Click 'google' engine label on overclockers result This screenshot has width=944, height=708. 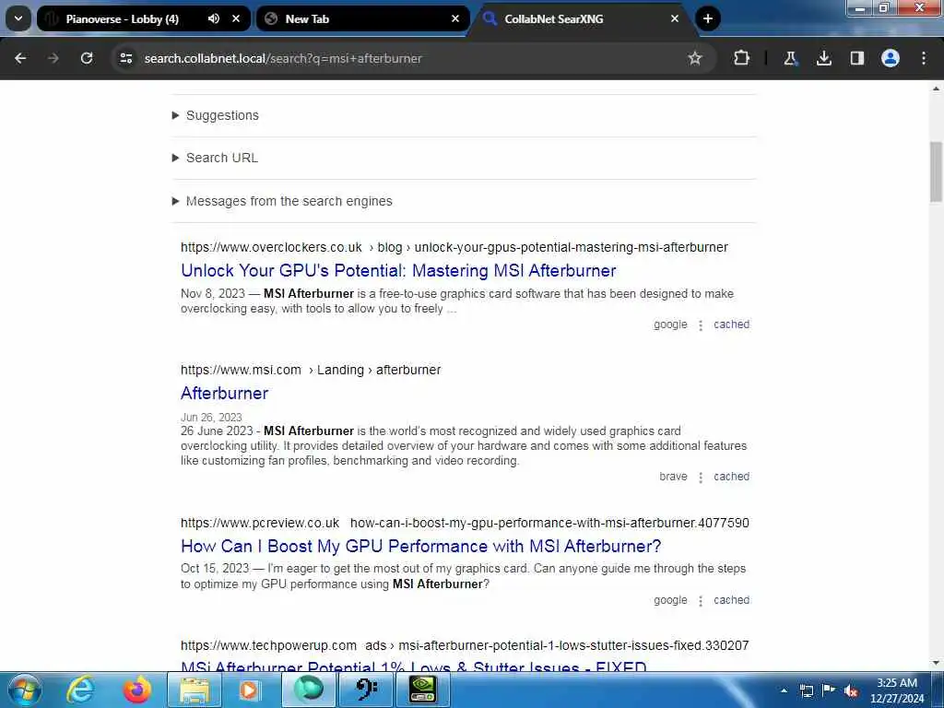pyautogui.click(x=670, y=324)
